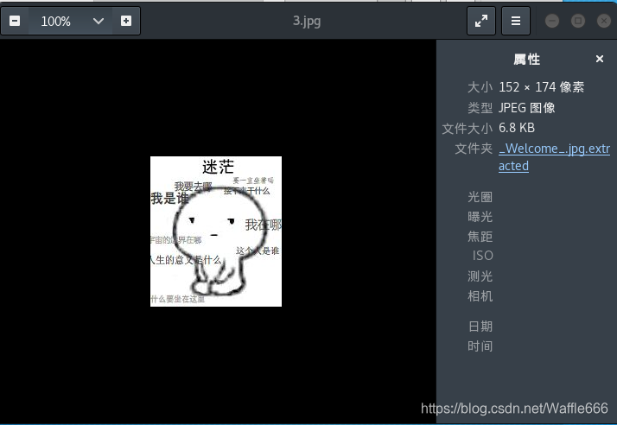Enter fullscreen with the expand arrows icon
Screen dimensions: 617x425
coord(480,21)
